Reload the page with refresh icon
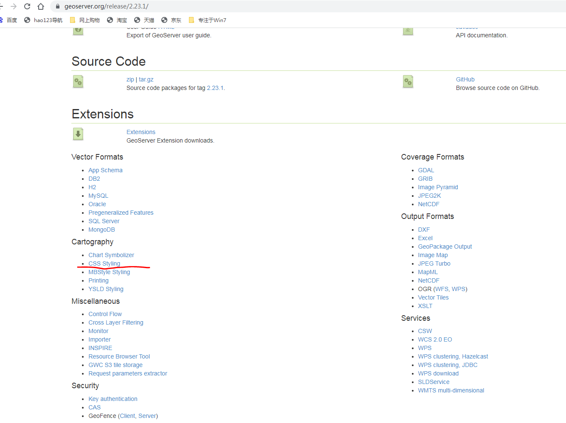Screen dimensions: 566x423 pyautogui.click(x=27, y=6)
